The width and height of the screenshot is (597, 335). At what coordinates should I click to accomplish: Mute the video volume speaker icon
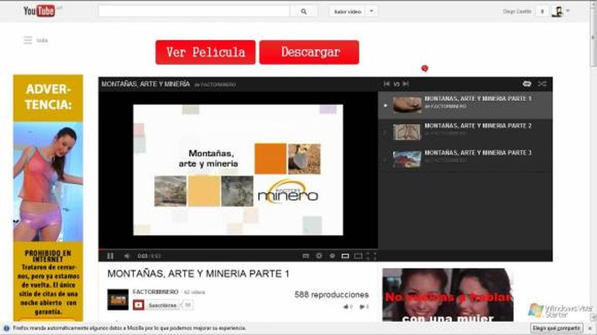127,256
